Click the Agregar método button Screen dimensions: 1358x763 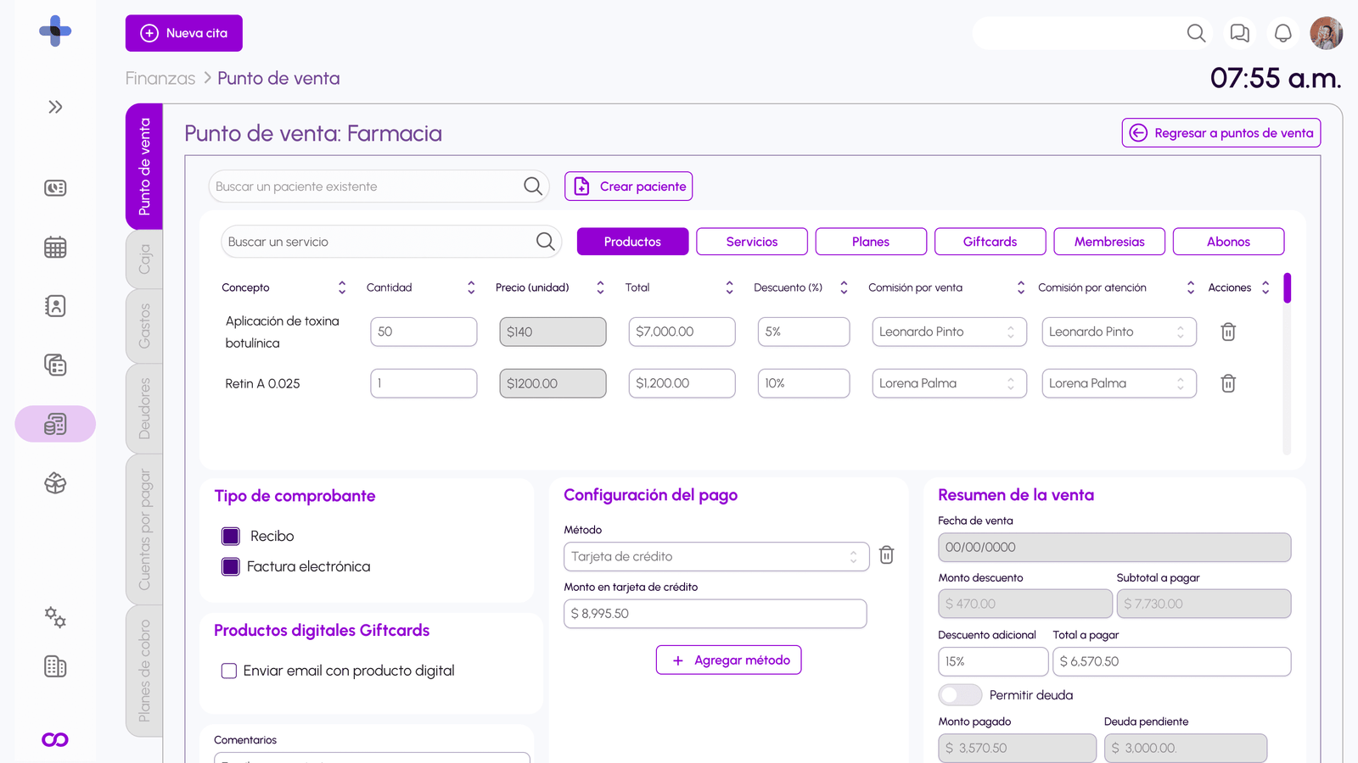(728, 660)
